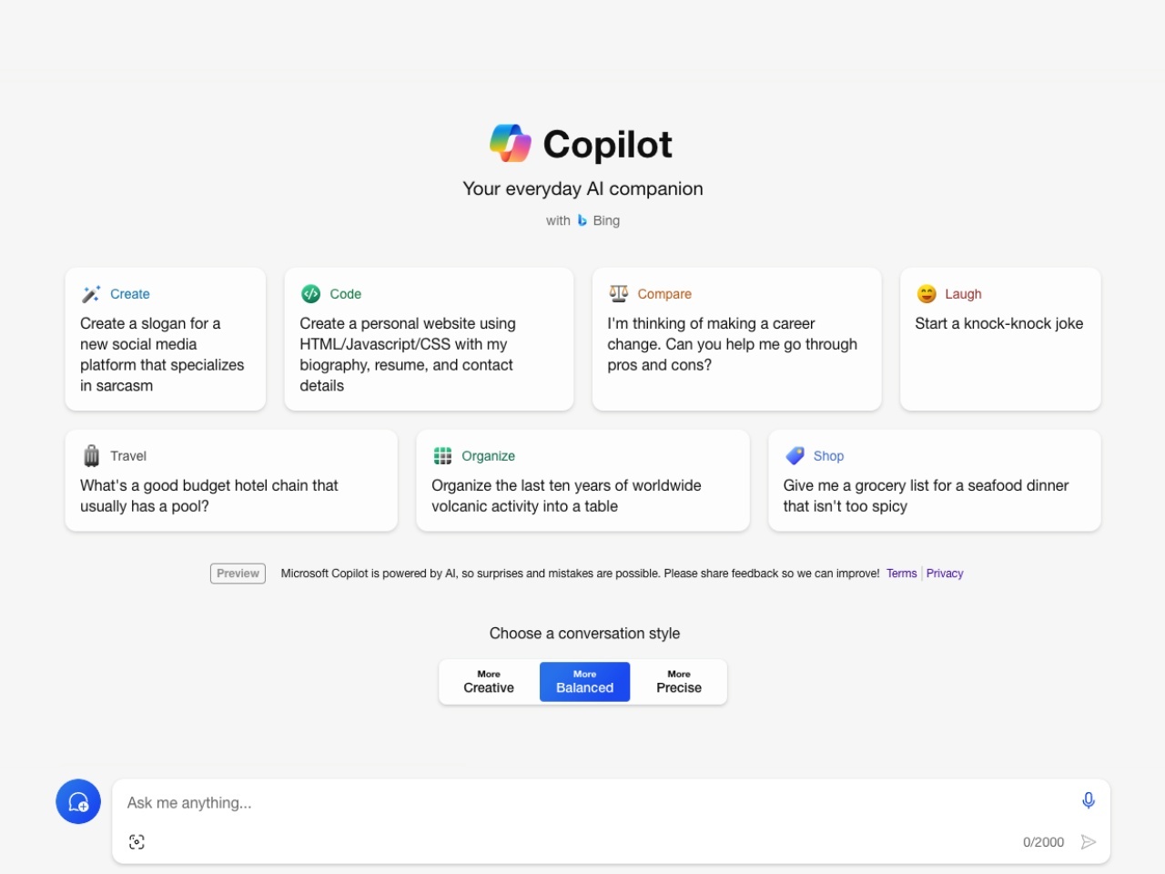The width and height of the screenshot is (1165, 874).
Task: Click the Compare scales icon
Action: tap(619, 294)
